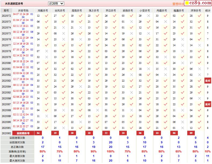Click 鸿雁 X mark in row 2025089
The height and width of the screenshot is (164, 212).
coord(46,116)
